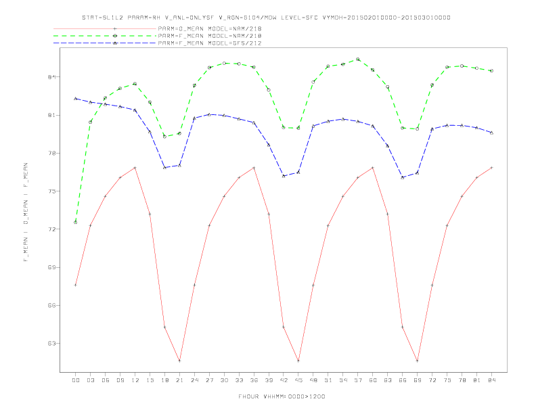Click y-axis tick label 81
The image size is (536, 414).
(51, 115)
